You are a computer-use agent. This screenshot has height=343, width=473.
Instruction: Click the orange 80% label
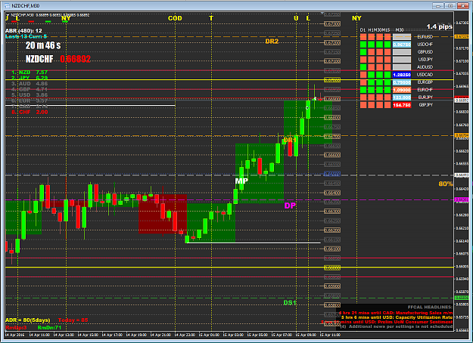click(446, 184)
